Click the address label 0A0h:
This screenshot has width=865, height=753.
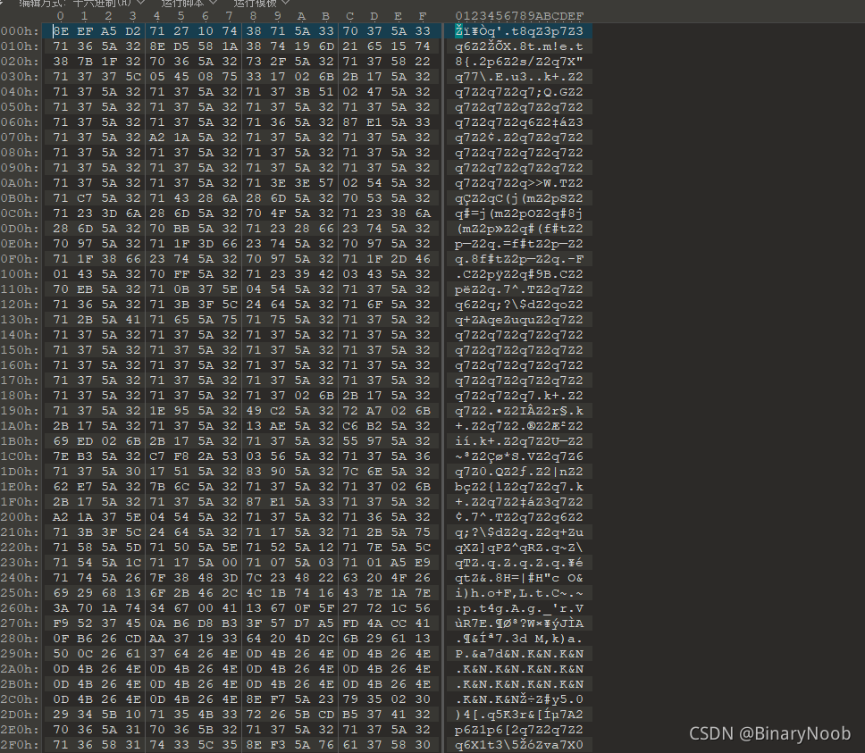[x=20, y=183]
